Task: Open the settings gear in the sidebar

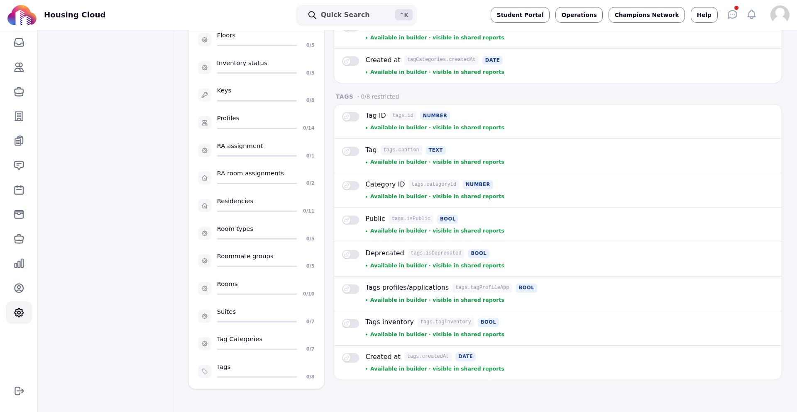Action: point(19,313)
